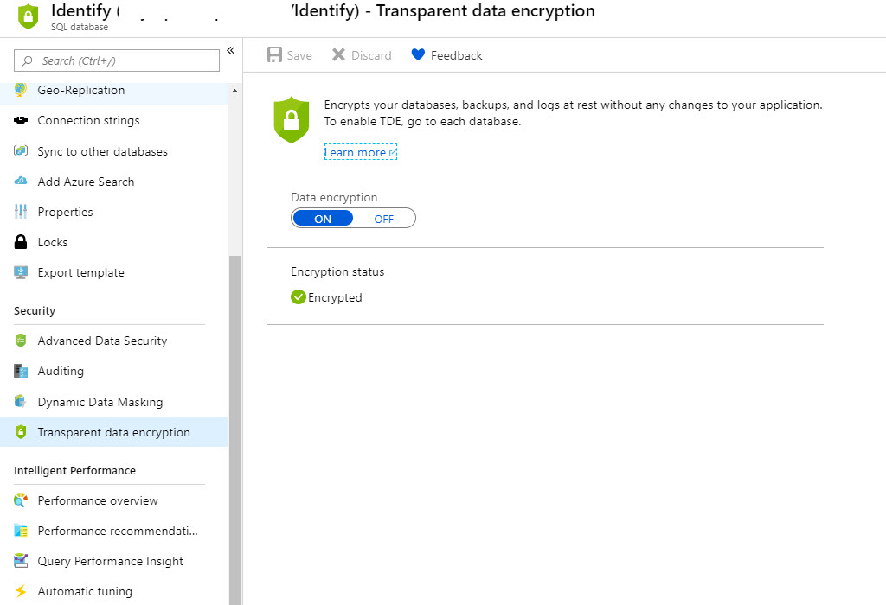Select Sync to other databases
The height and width of the screenshot is (605, 886).
pos(102,151)
